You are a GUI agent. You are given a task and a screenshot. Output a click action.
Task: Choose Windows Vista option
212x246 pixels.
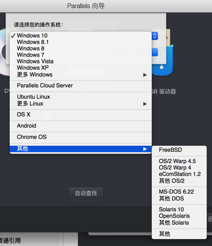coord(80,61)
